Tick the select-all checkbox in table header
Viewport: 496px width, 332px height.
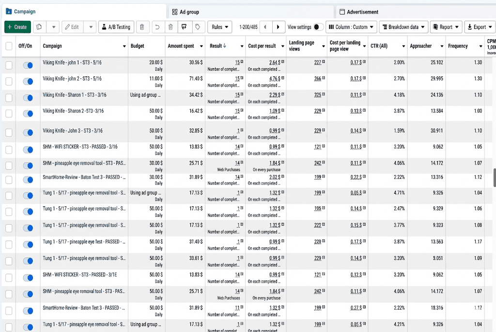(x=9, y=46)
